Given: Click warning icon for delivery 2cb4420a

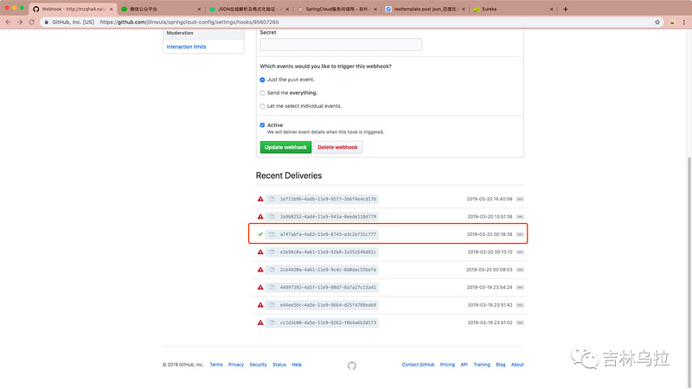Looking at the screenshot, I should [x=260, y=270].
